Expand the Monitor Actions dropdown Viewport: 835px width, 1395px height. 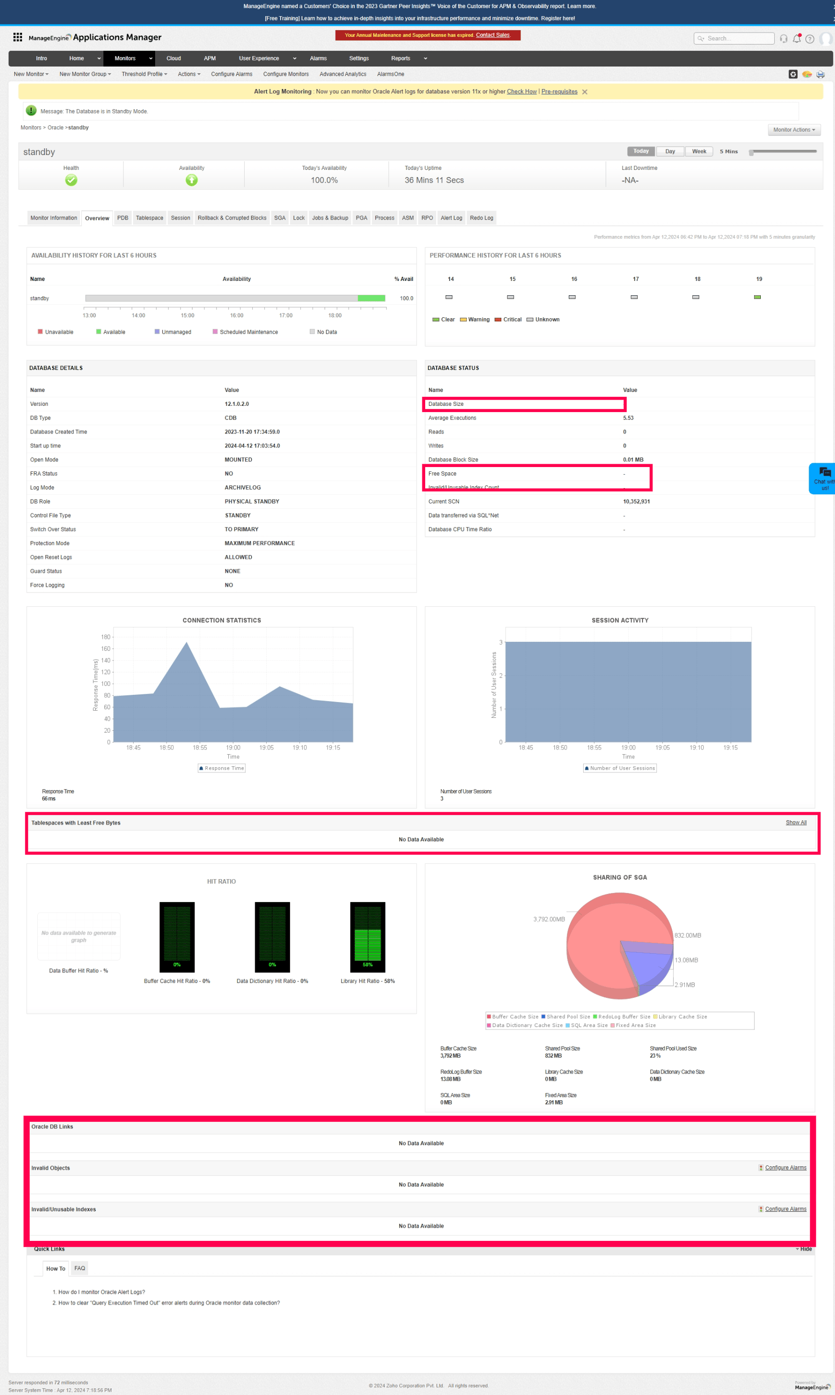click(x=793, y=130)
